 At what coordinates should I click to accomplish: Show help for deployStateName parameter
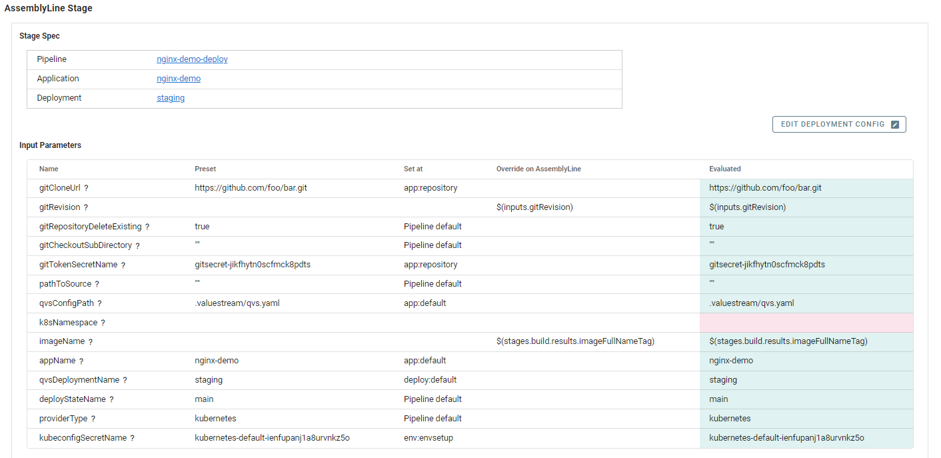point(111,400)
